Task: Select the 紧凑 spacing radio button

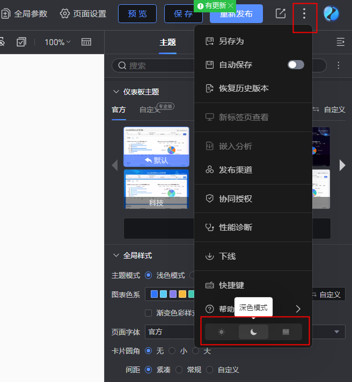Action: (x=149, y=370)
